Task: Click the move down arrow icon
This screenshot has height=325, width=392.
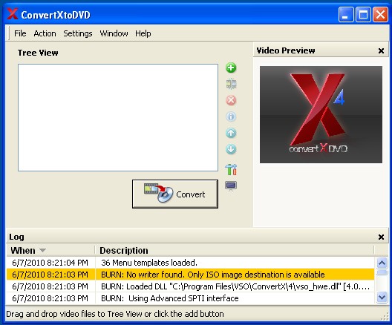Action: pos(231,149)
